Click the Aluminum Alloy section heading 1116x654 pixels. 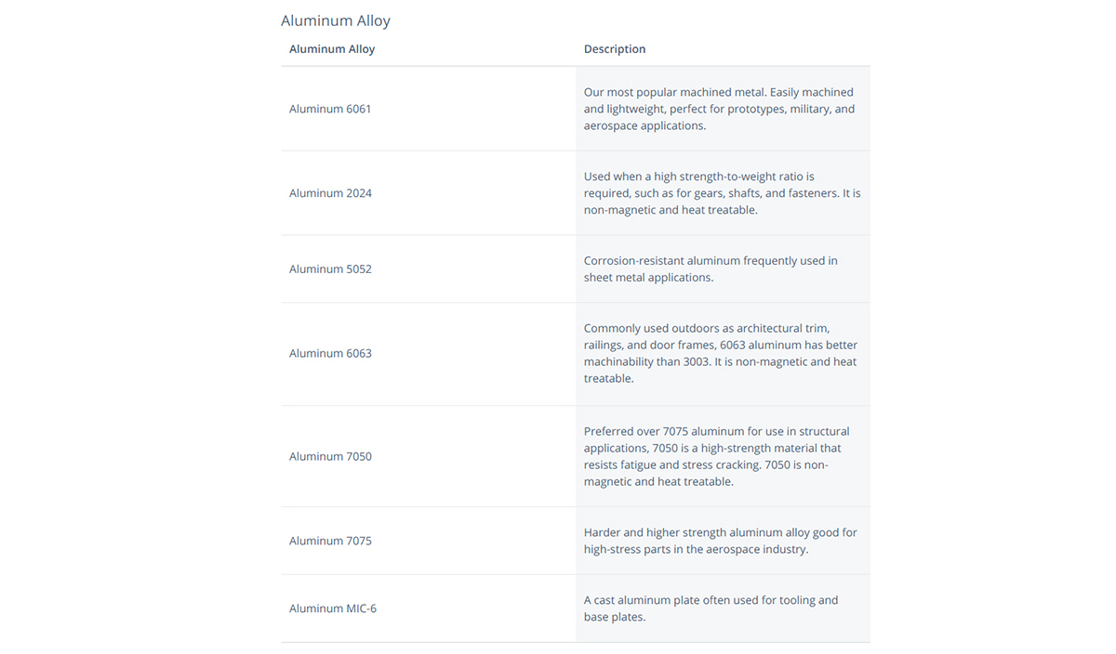point(336,20)
